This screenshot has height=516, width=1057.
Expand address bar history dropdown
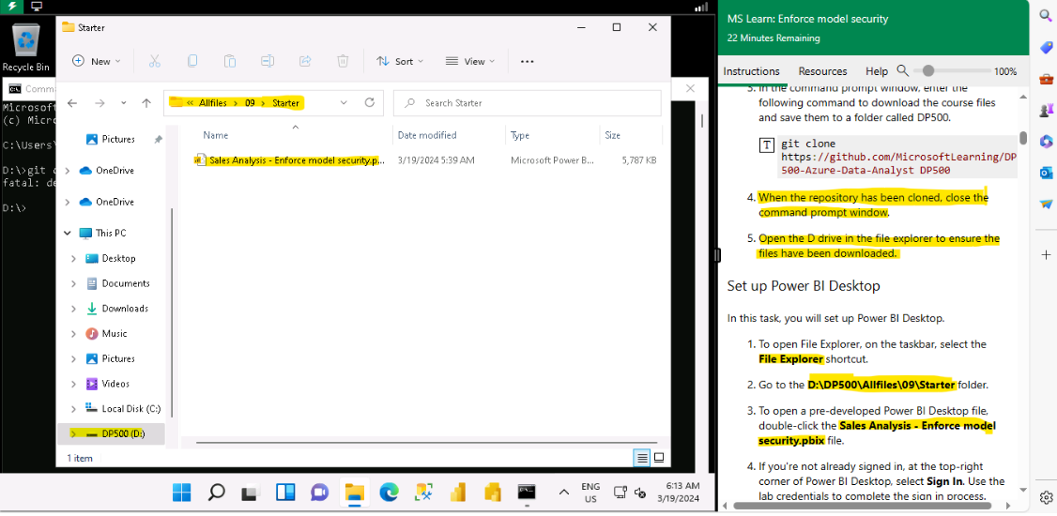coord(344,103)
